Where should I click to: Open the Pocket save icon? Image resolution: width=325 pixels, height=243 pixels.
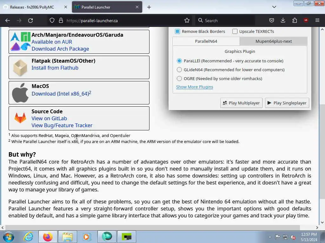pyautogui.click(x=272, y=21)
